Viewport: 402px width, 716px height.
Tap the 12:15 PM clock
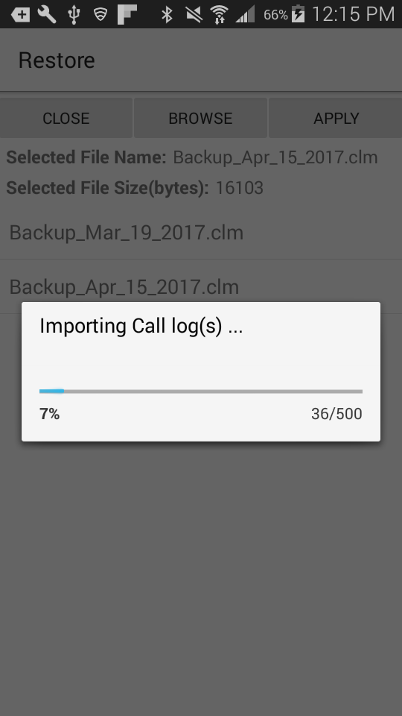[x=353, y=15]
